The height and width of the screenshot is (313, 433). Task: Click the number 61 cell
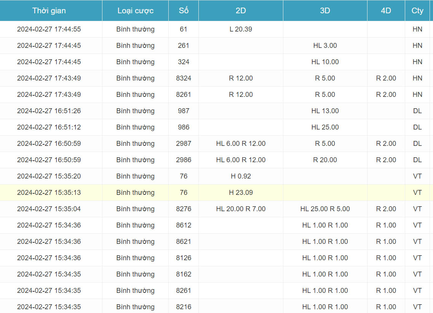(x=184, y=29)
